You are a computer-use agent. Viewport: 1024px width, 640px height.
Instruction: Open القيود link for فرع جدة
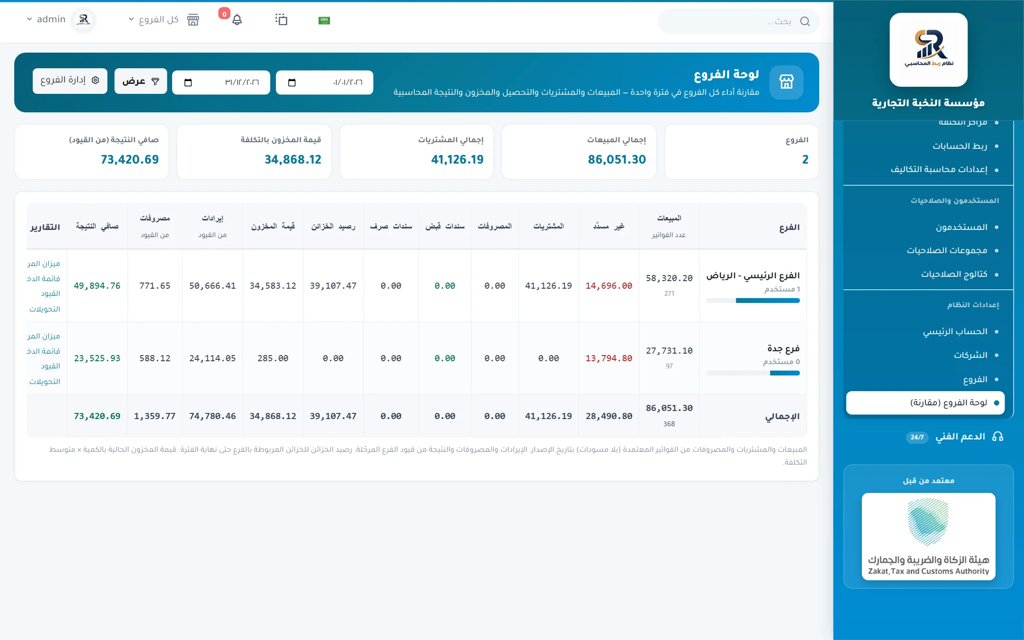pyautogui.click(x=50, y=366)
